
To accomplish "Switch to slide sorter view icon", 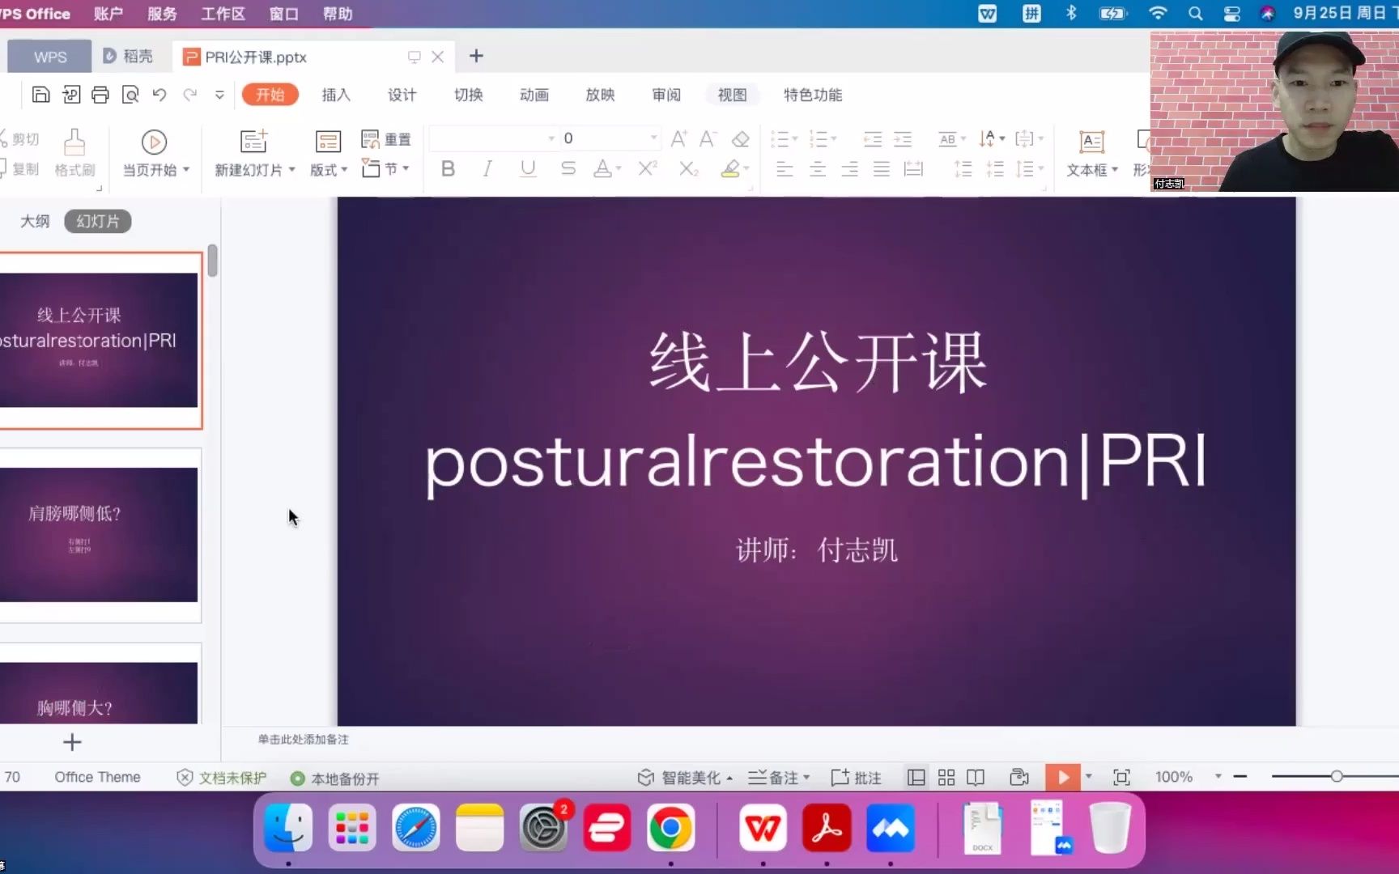I will click(946, 778).
